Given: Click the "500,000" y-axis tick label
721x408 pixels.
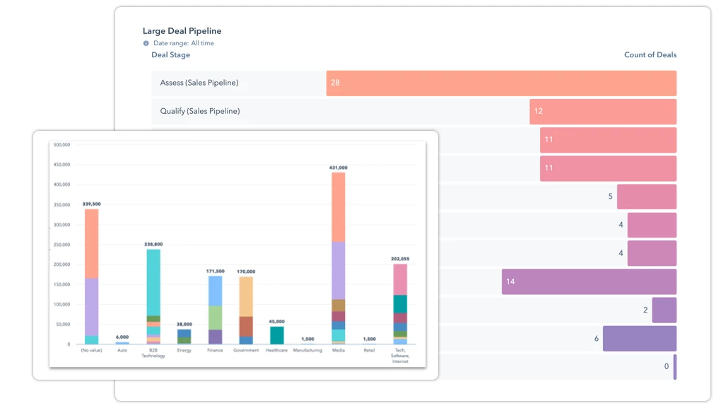Looking at the screenshot, I should click(61, 145).
